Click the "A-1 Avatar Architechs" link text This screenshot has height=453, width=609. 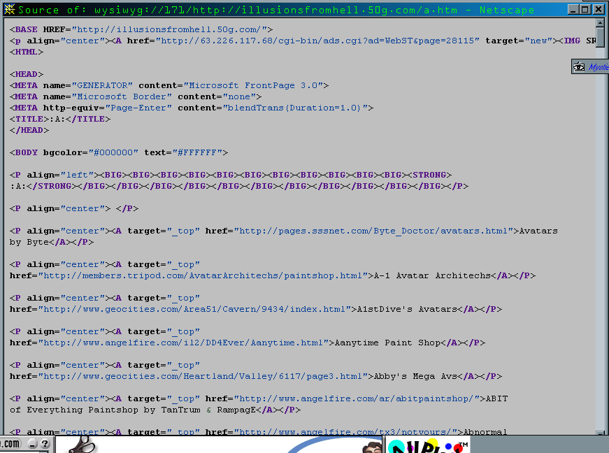tap(432, 275)
